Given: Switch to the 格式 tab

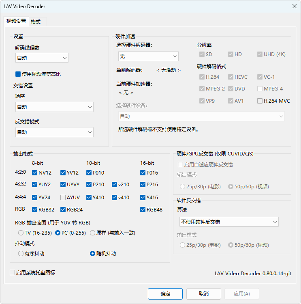Looking at the screenshot, I should pyautogui.click(x=36, y=22).
